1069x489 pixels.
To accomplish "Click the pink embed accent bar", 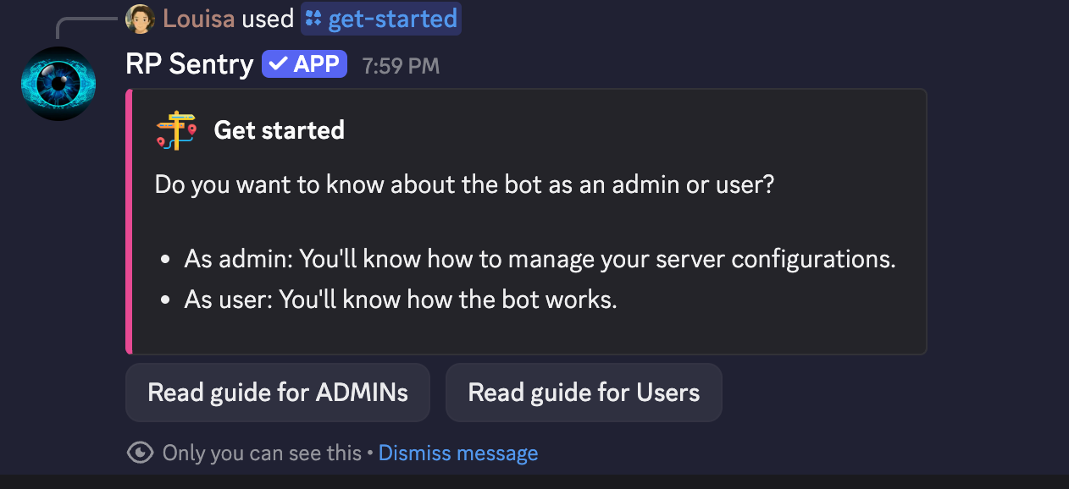I will [x=129, y=221].
